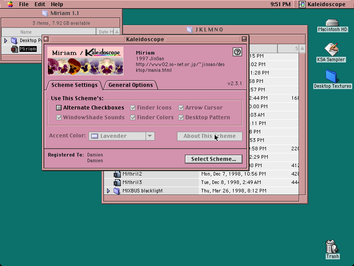Viewport: 354px width, 266px height.
Task: Toggle sort order in JKLMNO window
Action: [302, 48]
